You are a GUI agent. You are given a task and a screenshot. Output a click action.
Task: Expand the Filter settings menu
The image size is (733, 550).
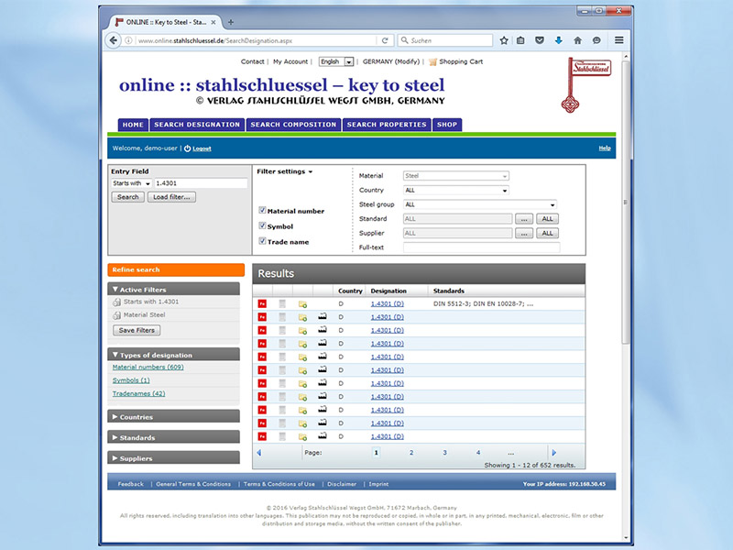click(x=285, y=171)
